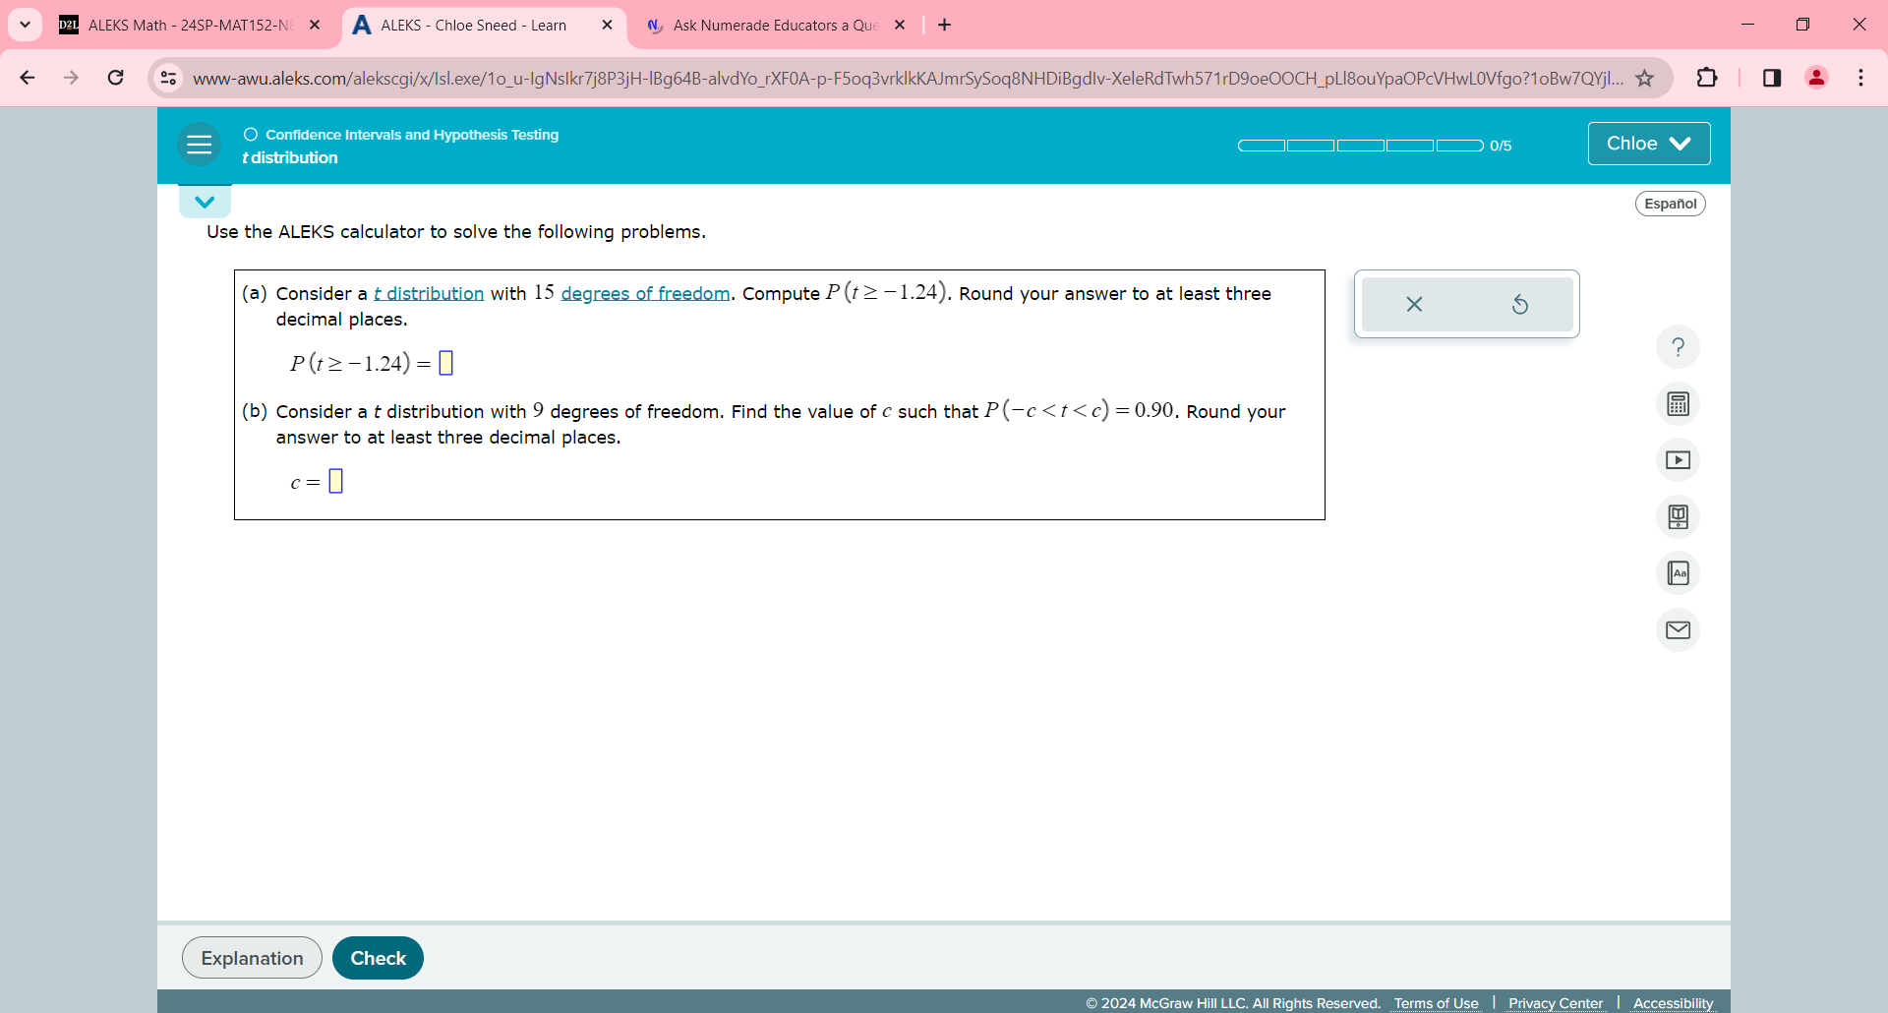The image size is (1888, 1013).
Task: Clear the answer with X button
Action: point(1414,304)
